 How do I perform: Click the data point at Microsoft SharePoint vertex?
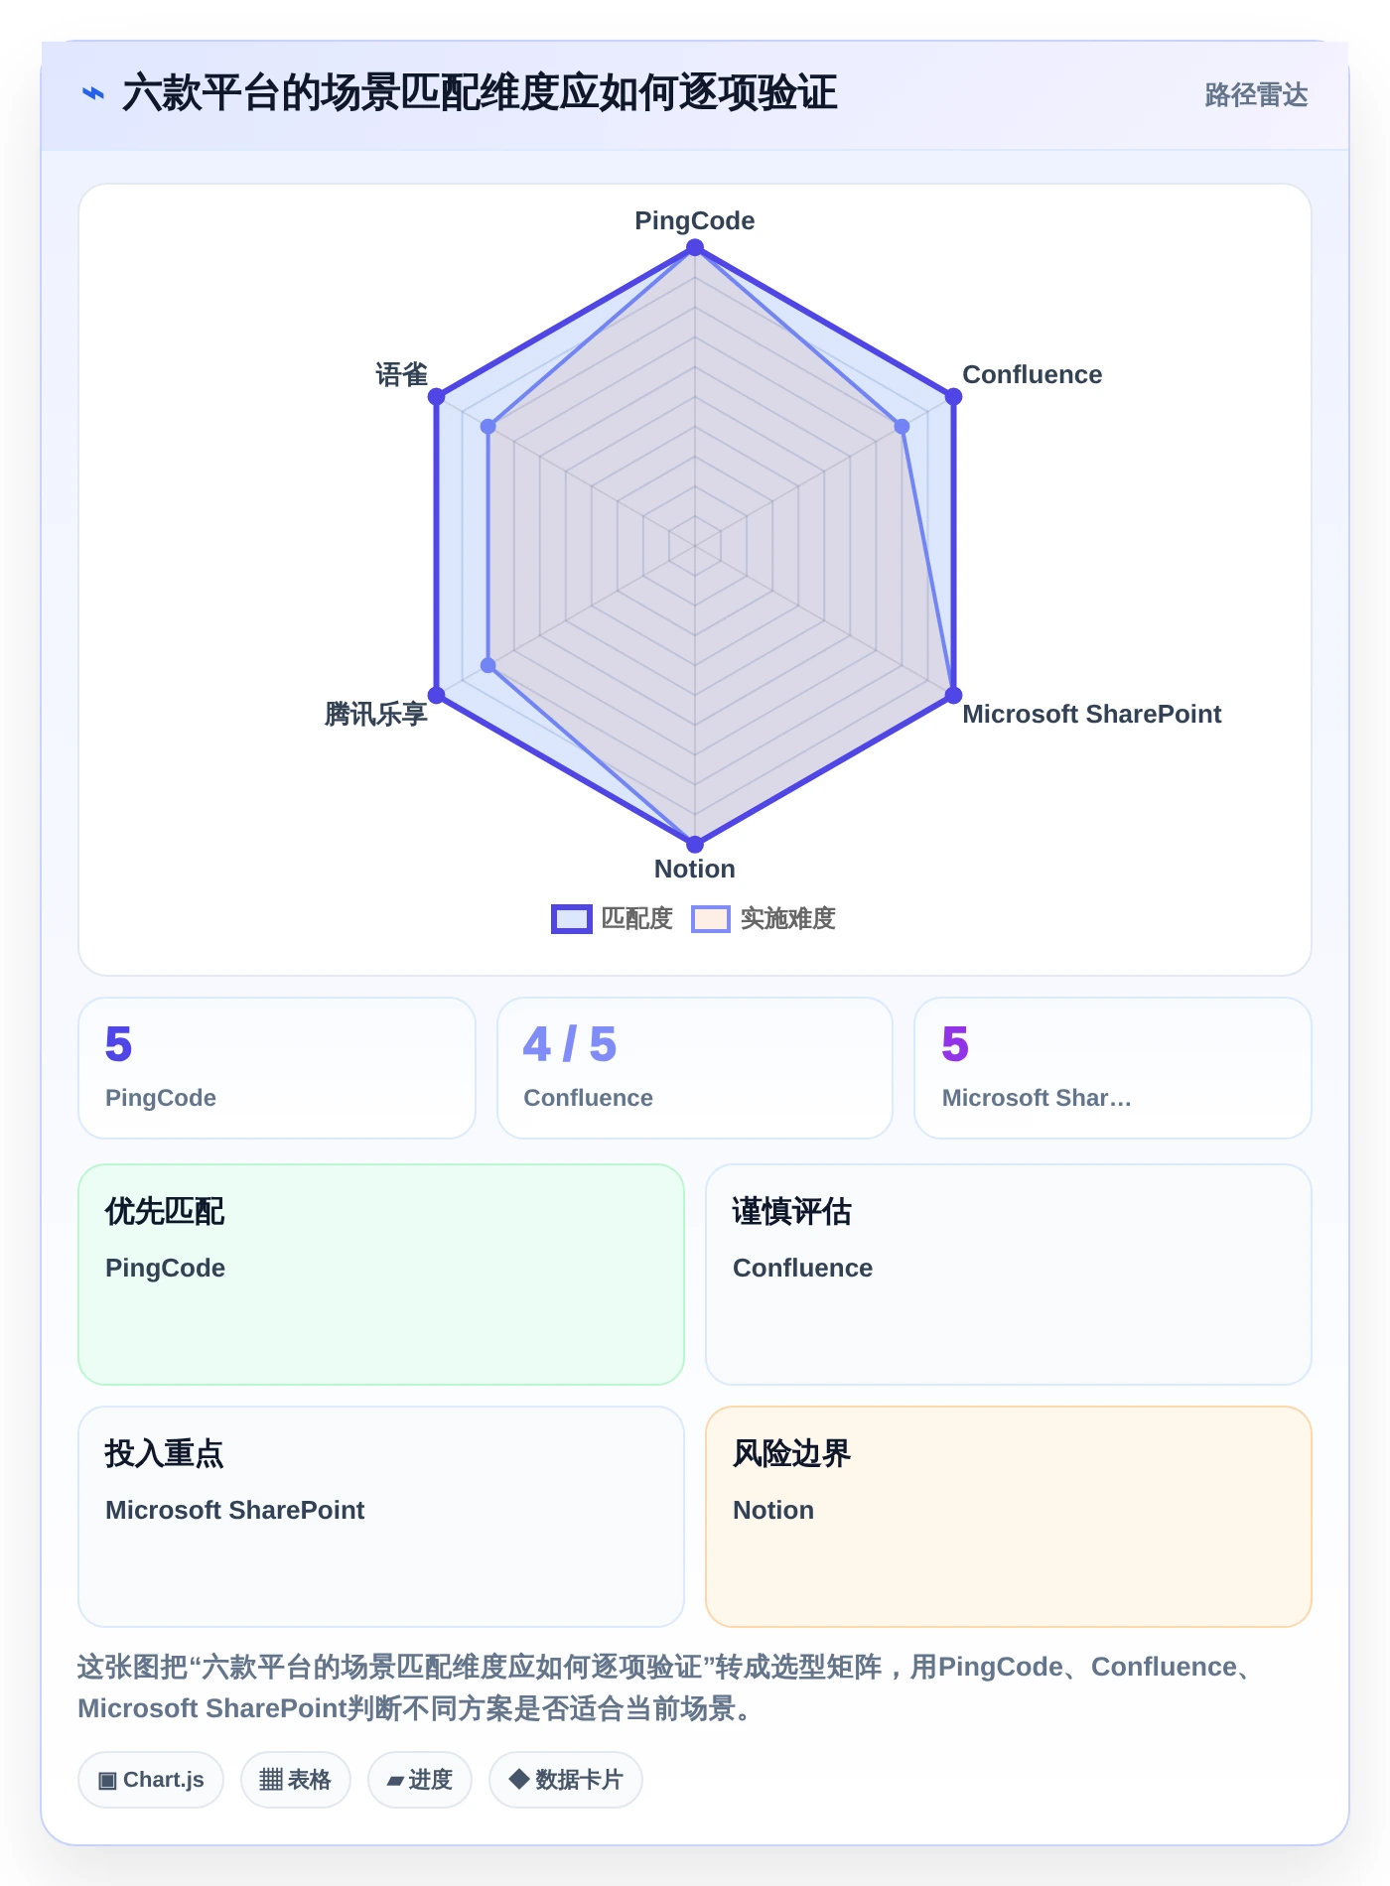[953, 695]
